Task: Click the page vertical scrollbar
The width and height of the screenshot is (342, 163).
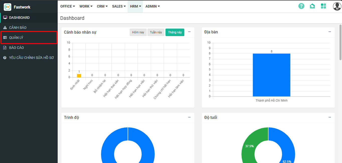Action: coord(340,43)
